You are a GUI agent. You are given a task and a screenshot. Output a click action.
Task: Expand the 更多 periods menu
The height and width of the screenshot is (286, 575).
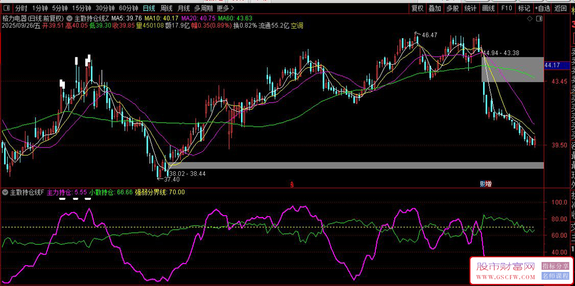click(225, 8)
